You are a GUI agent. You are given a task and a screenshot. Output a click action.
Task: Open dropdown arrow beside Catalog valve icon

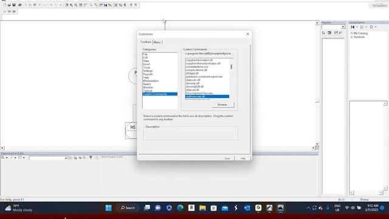(x=357, y=27)
